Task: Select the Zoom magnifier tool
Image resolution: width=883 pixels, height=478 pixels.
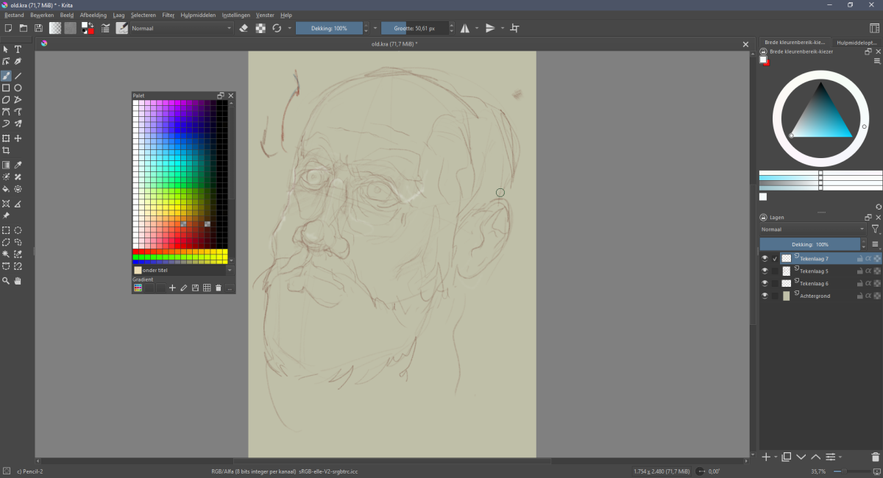Action: (x=6, y=281)
